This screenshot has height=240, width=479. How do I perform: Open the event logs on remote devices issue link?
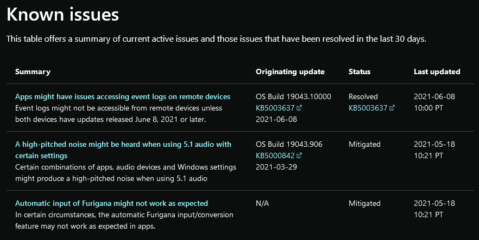point(123,96)
